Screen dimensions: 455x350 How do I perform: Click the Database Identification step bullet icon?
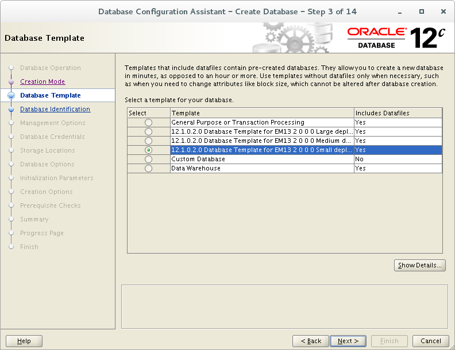[11, 110]
